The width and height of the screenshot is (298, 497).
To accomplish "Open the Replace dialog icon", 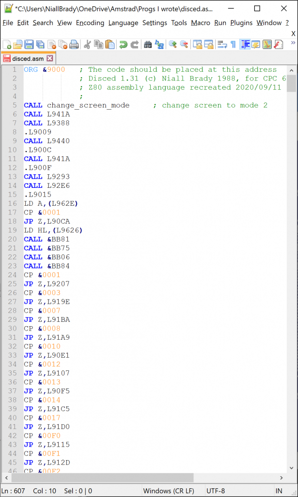I will (x=159, y=45).
